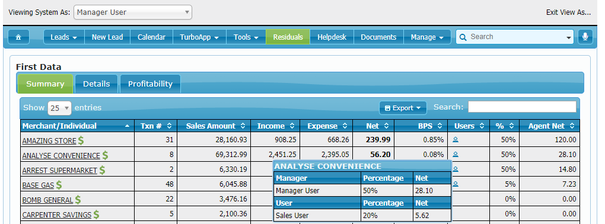The width and height of the screenshot is (605, 224).
Task: Open the Viewing System As dropdown
Action: (x=133, y=12)
